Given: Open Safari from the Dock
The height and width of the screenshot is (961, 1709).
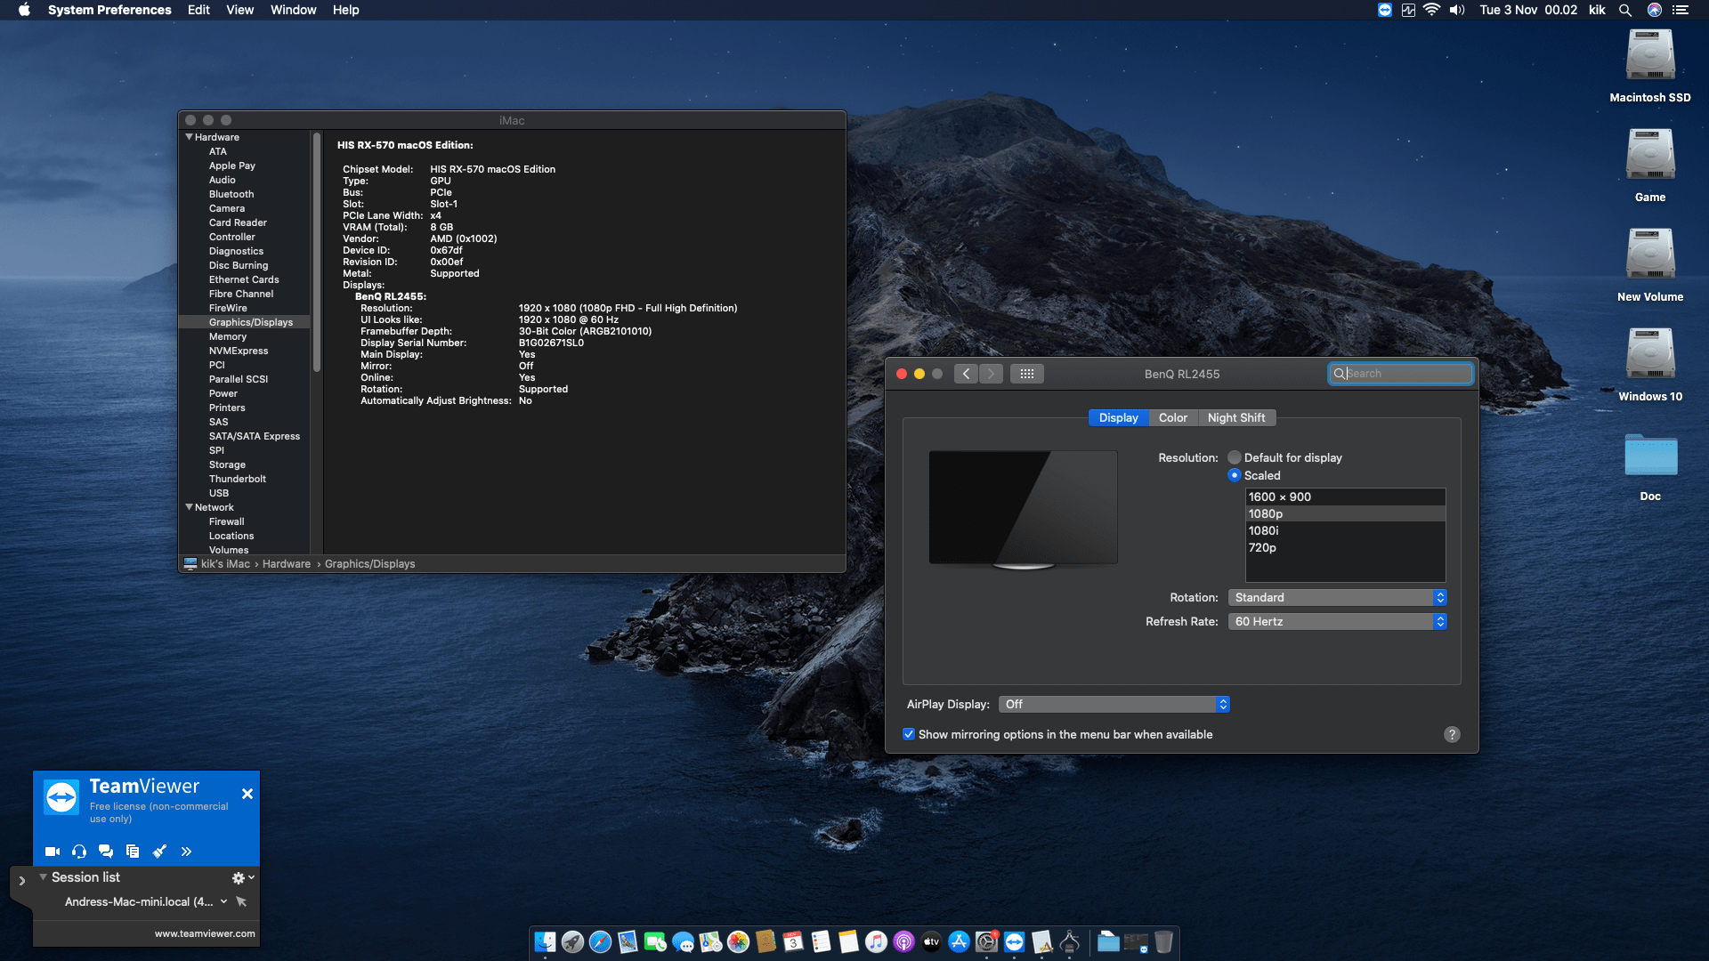Looking at the screenshot, I should tap(600, 941).
